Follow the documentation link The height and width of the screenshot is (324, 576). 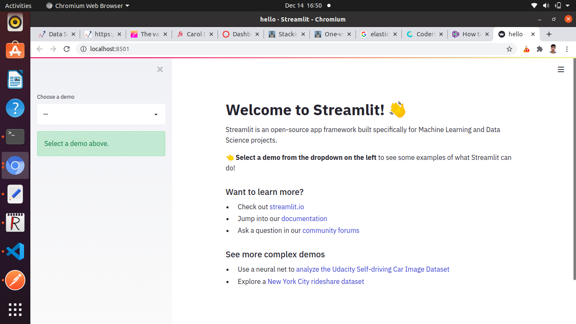[304, 219]
